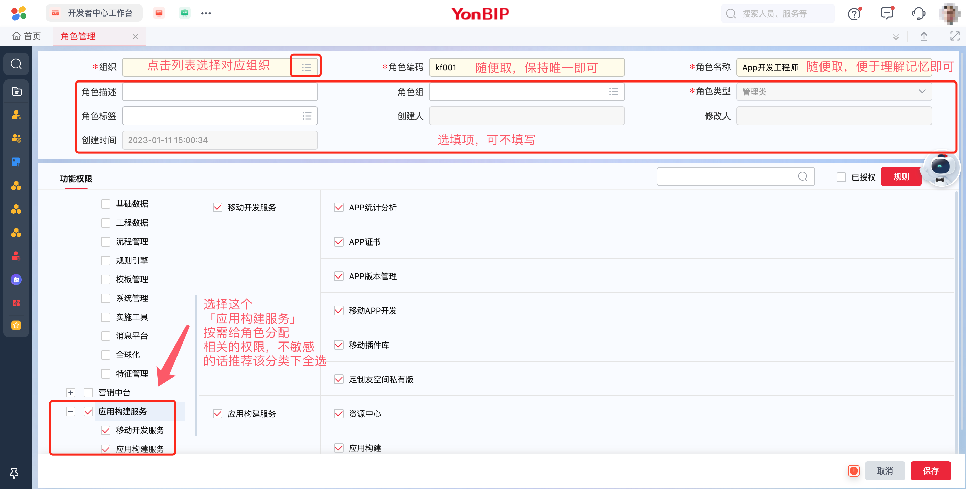
Task: Expand the 营销中台 tree node
Action: pyautogui.click(x=70, y=392)
